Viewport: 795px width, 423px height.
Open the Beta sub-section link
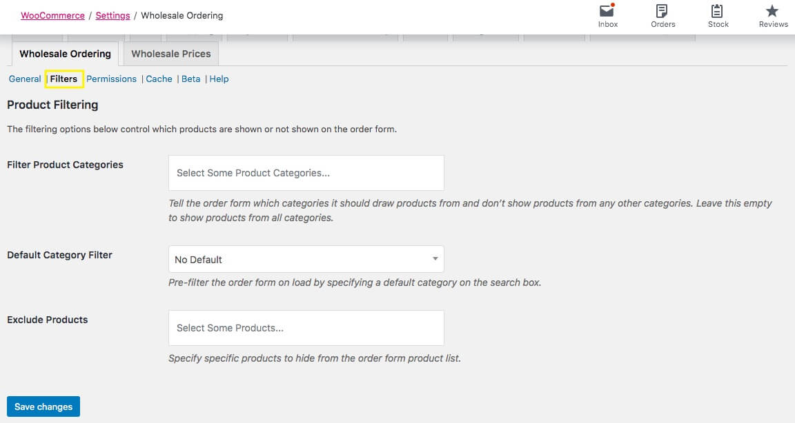pos(190,79)
